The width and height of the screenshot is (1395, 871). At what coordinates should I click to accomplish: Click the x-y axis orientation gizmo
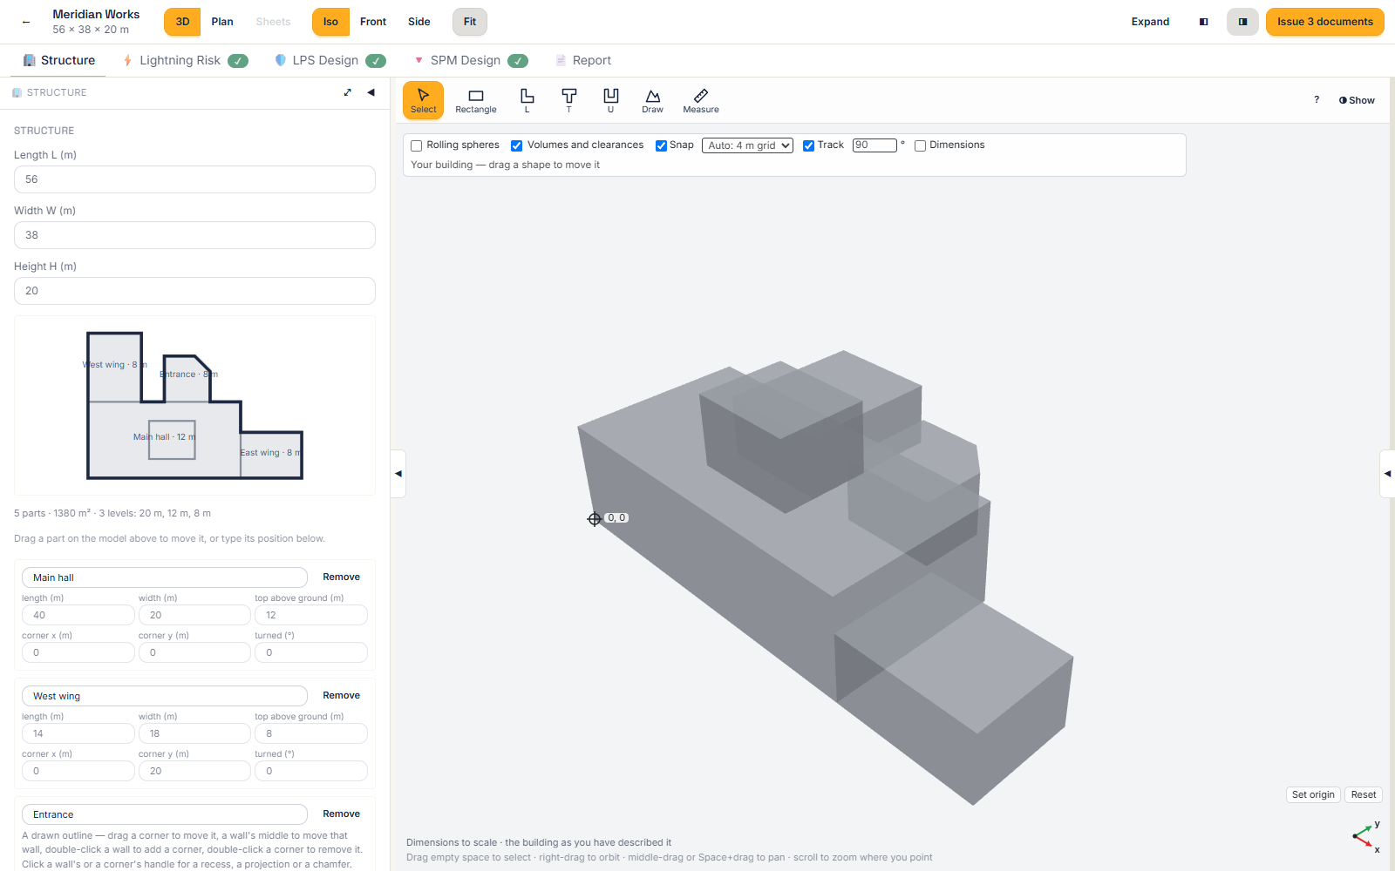tap(1364, 836)
